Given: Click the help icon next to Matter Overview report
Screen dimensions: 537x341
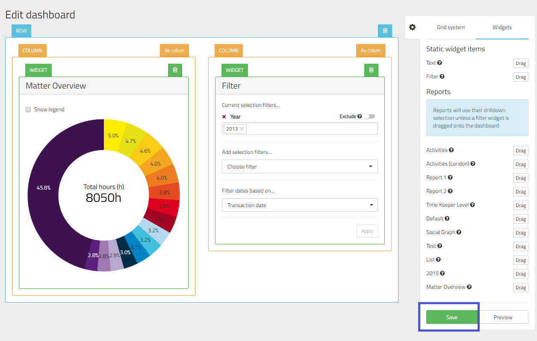Looking at the screenshot, I should click(x=469, y=287).
